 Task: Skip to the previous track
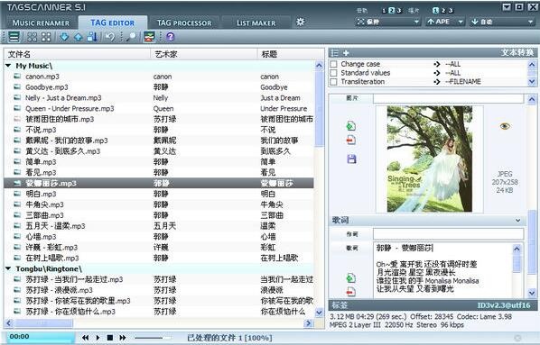pyautogui.click(x=85, y=338)
